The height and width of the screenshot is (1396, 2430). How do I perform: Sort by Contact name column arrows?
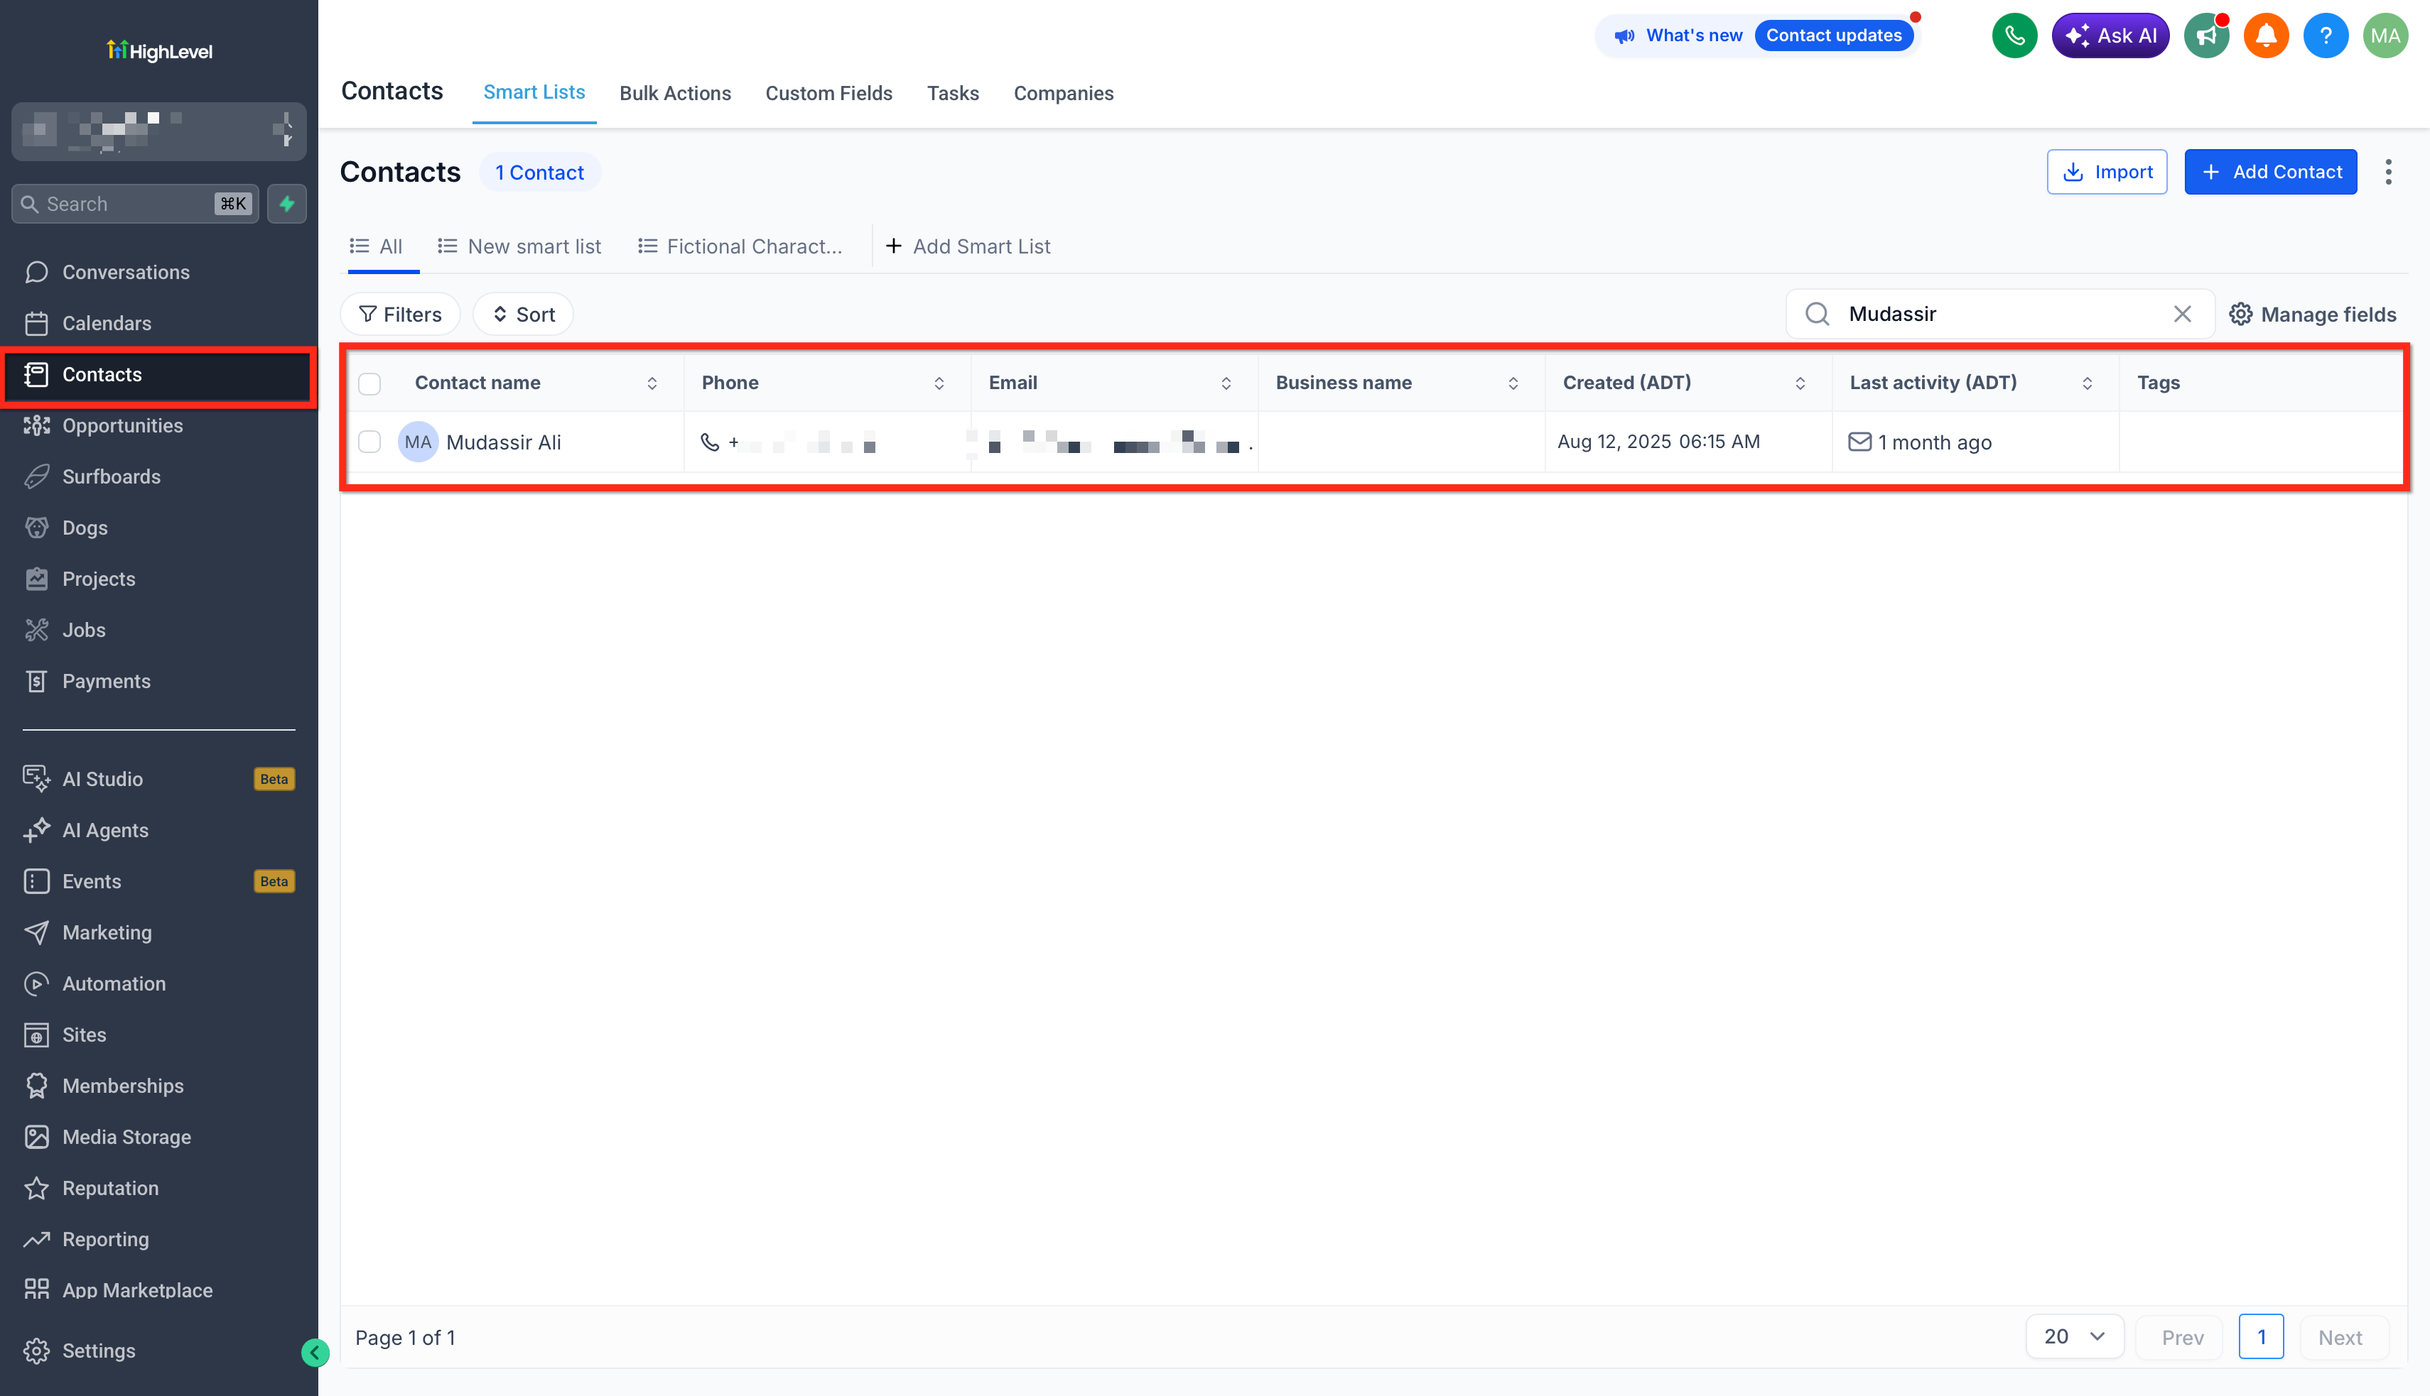652,383
